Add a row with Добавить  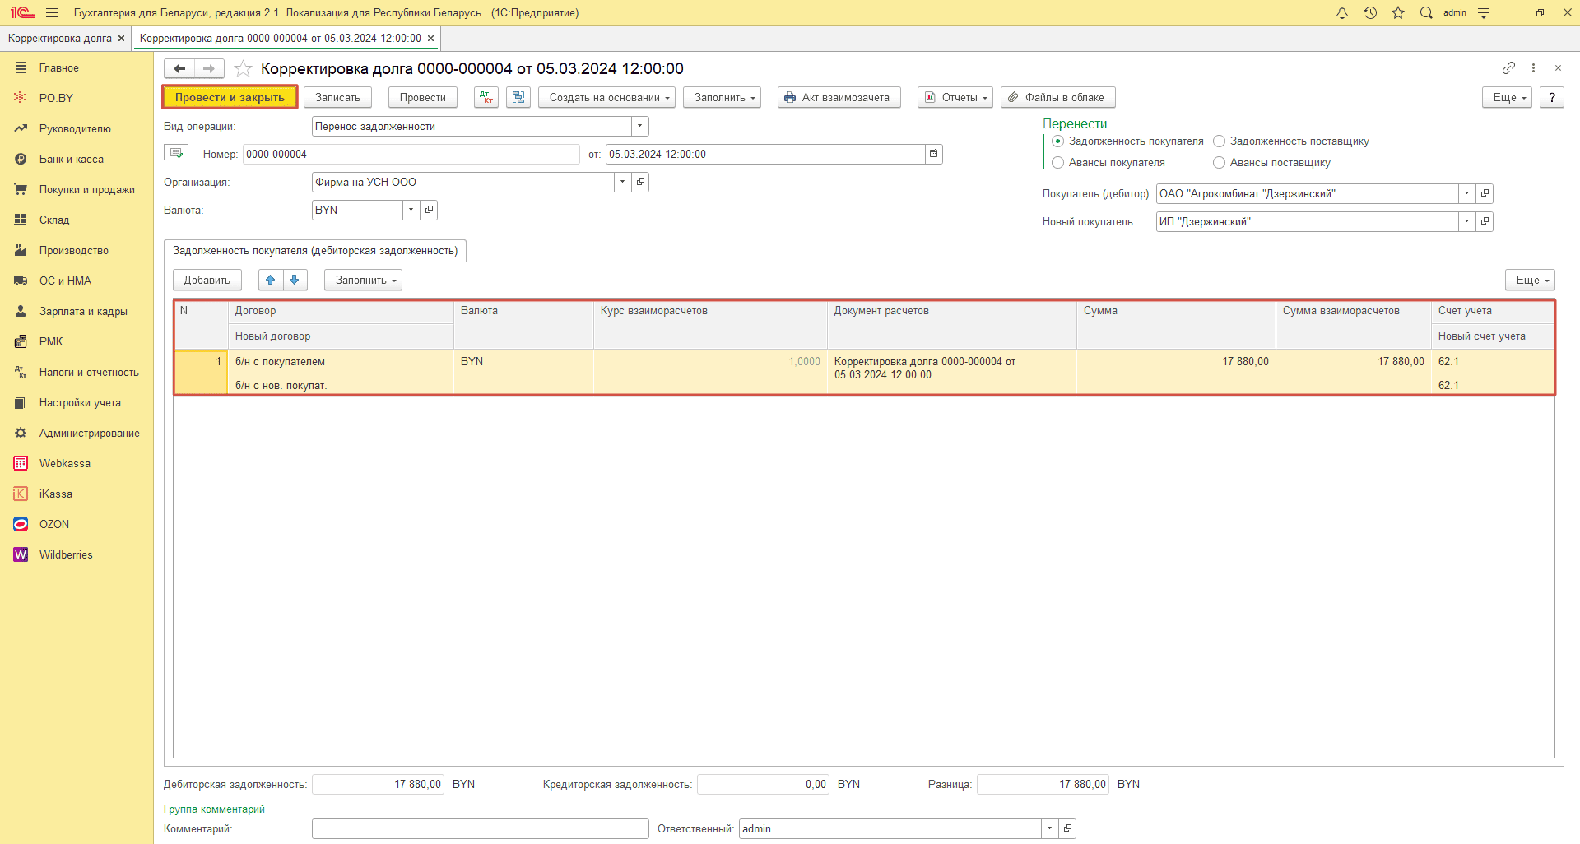pyautogui.click(x=207, y=280)
